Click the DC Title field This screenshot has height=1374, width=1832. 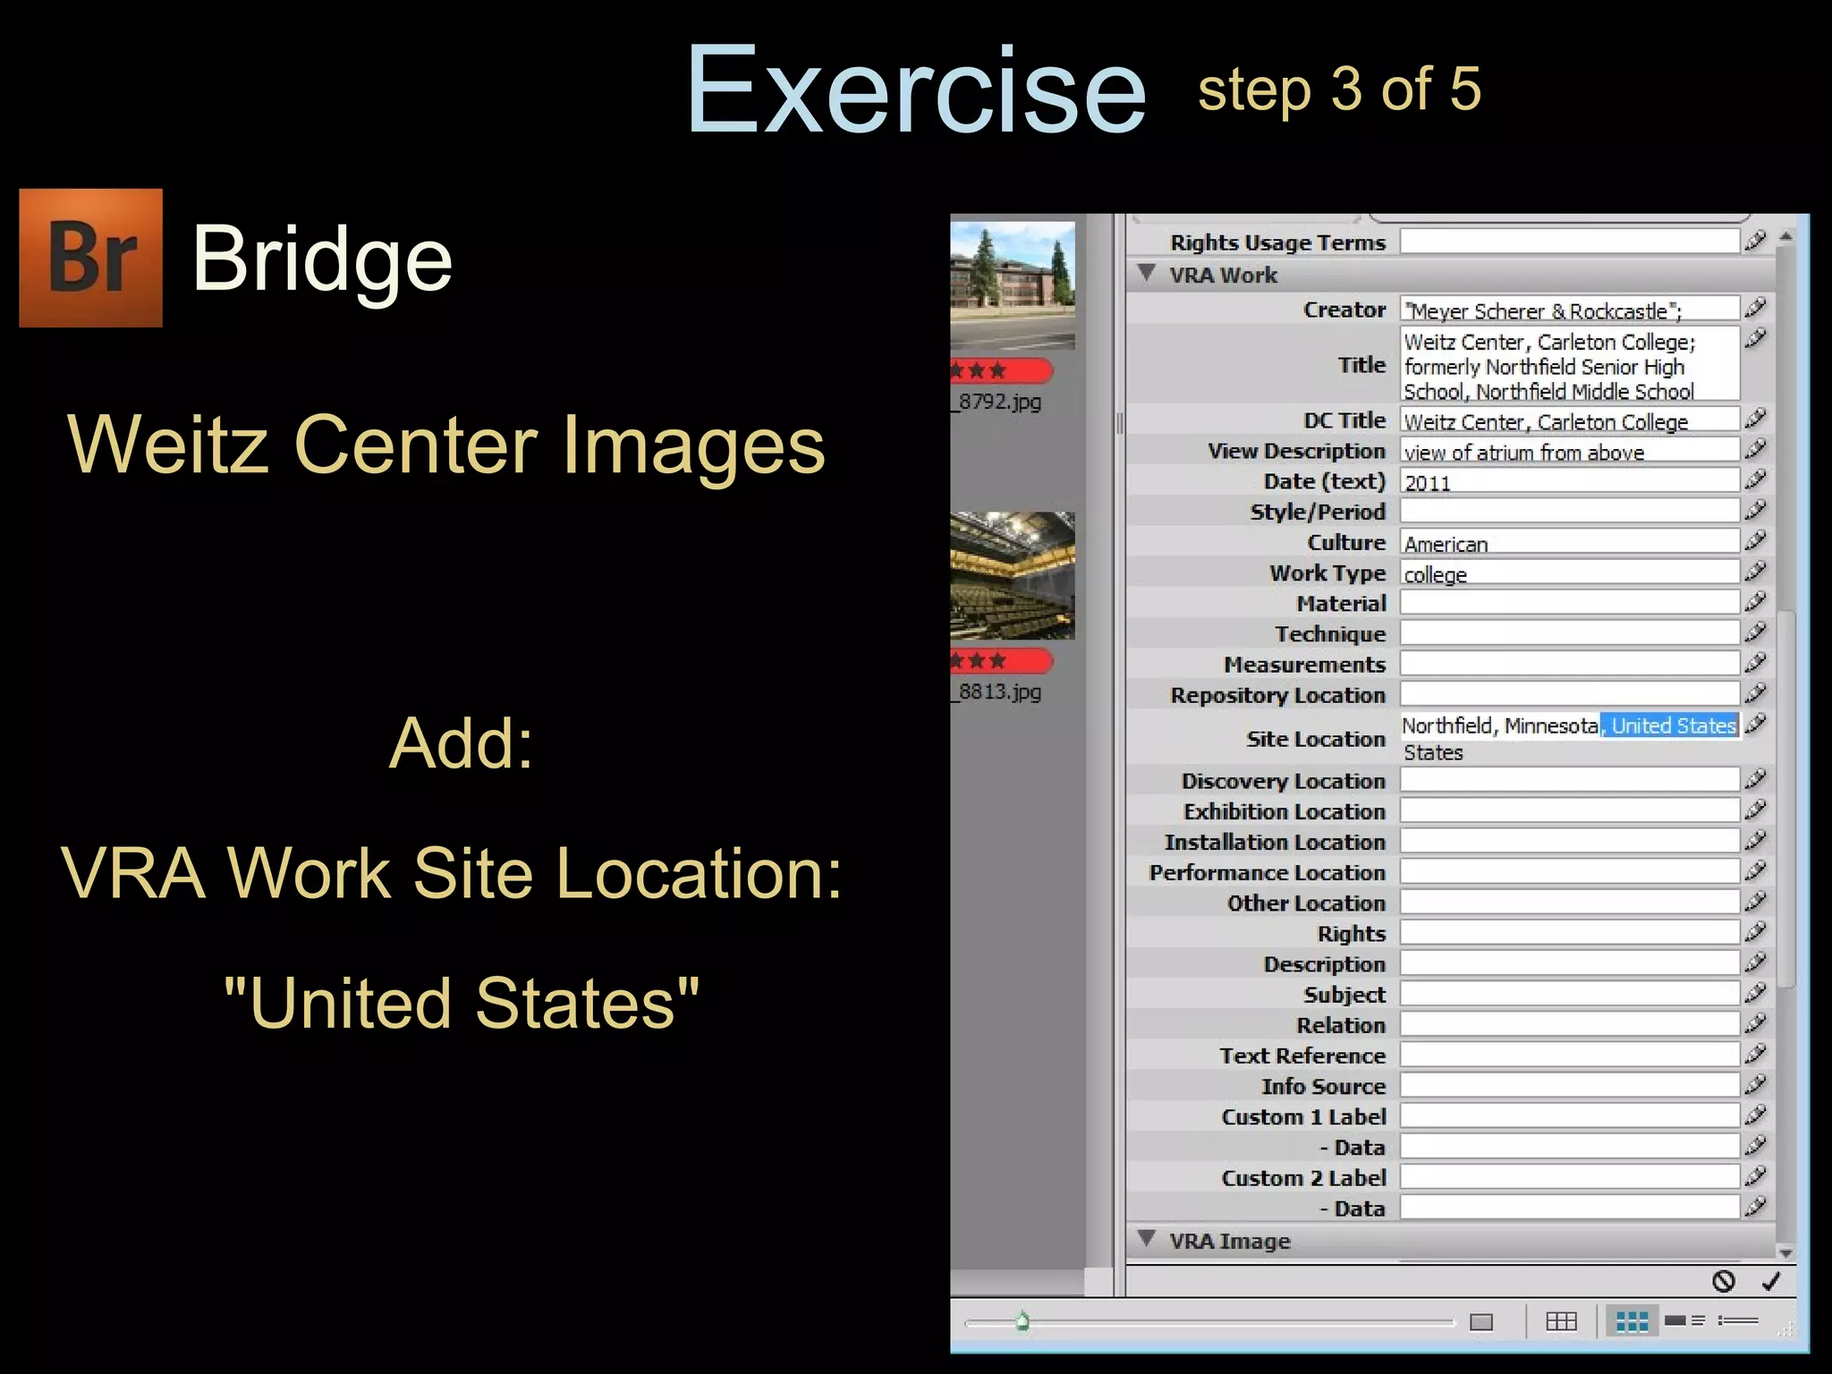1570,420
